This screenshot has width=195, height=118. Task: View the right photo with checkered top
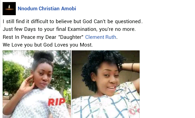click(106, 84)
